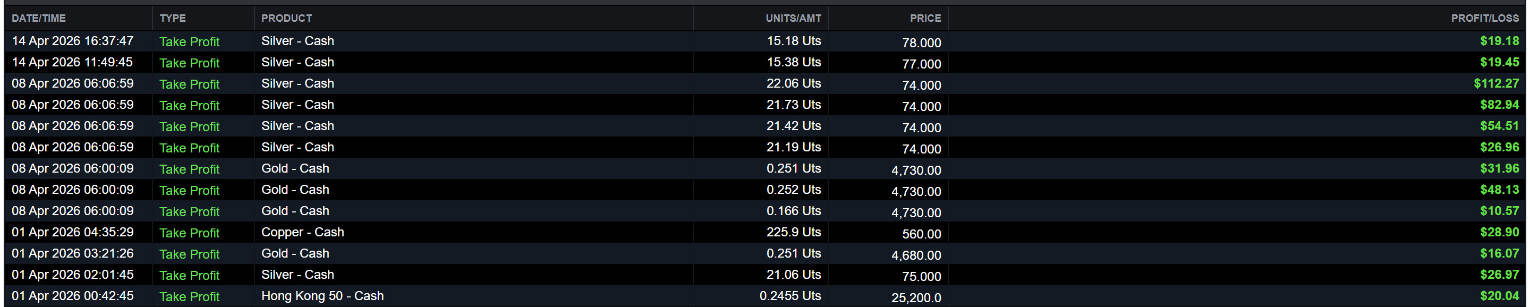Select the 14 Apr 2026 16:37:47 row

pyautogui.click(x=72, y=41)
